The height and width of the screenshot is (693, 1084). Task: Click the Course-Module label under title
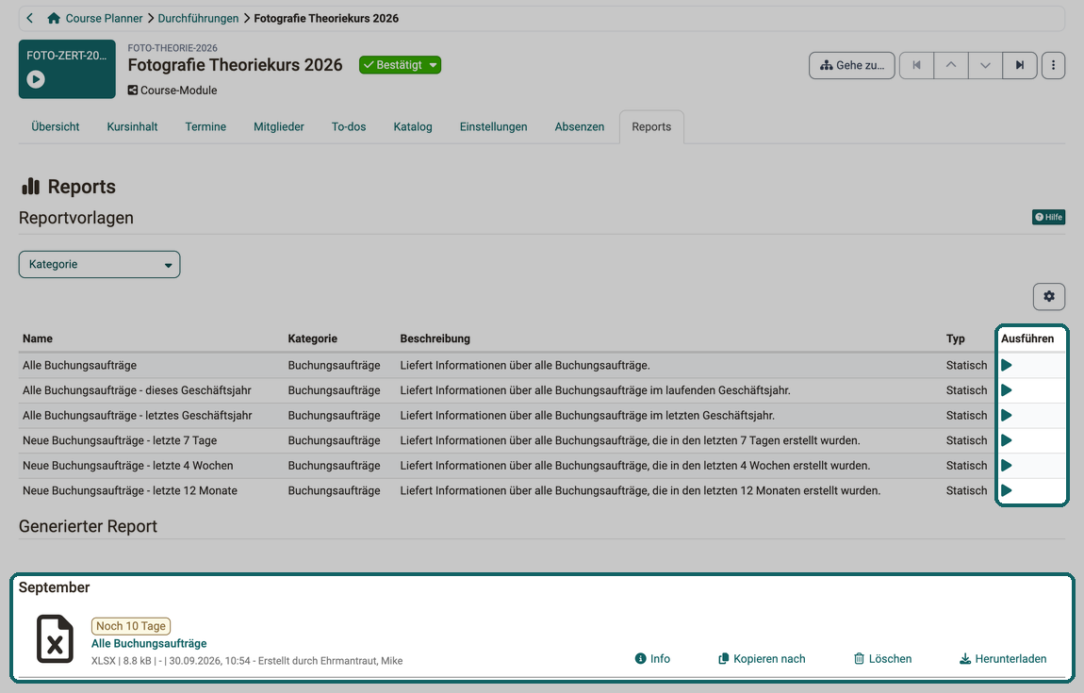(172, 90)
